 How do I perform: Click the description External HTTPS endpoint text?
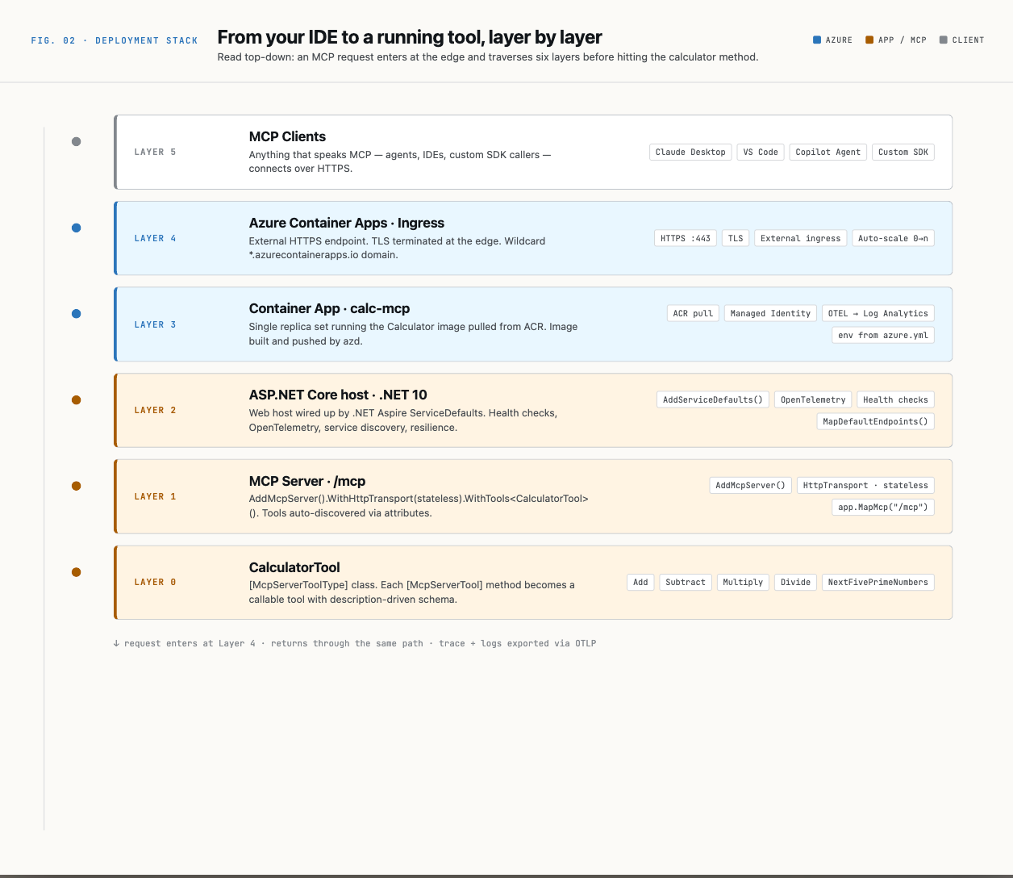(397, 248)
